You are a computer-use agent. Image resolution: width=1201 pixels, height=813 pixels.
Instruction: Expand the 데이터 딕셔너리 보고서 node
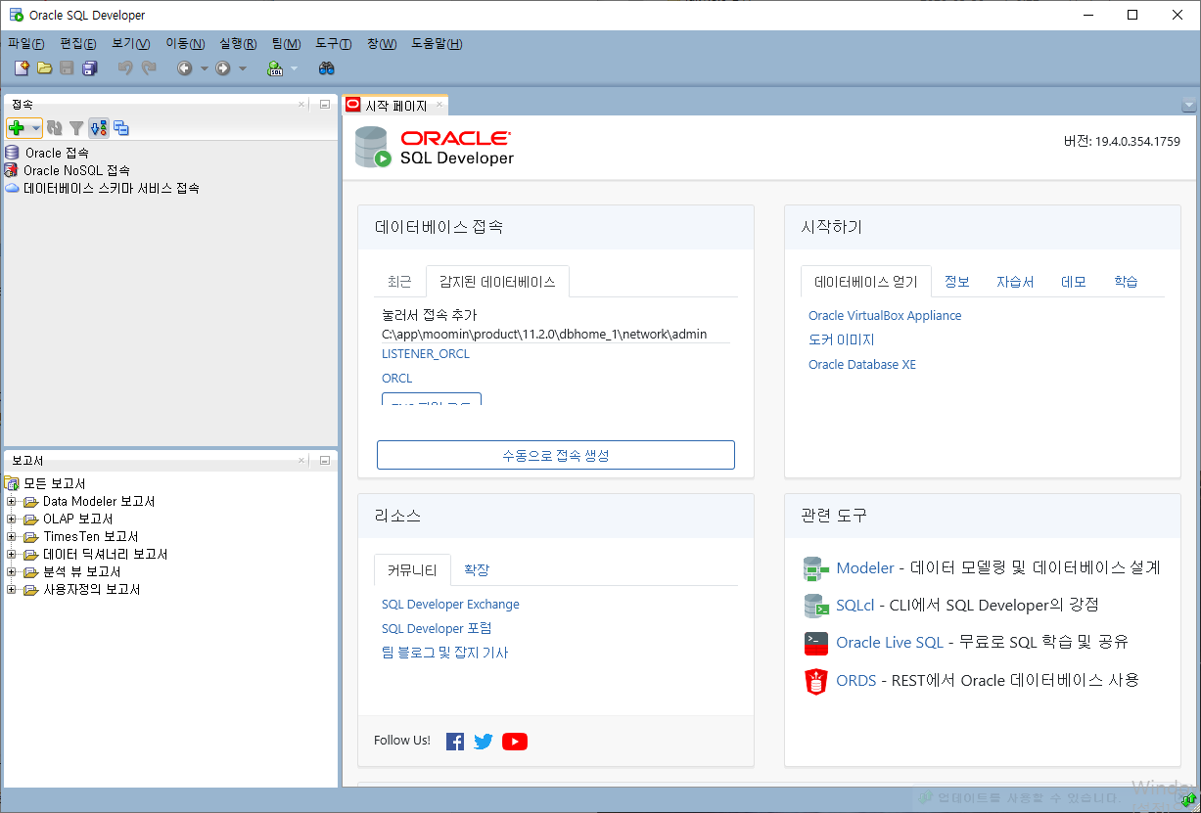[x=12, y=554]
